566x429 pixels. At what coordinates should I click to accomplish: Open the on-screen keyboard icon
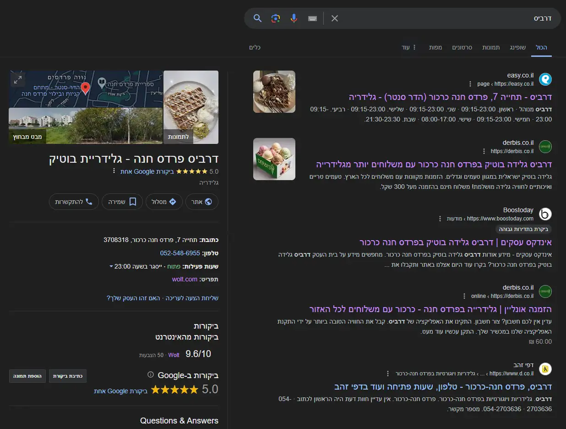(313, 18)
